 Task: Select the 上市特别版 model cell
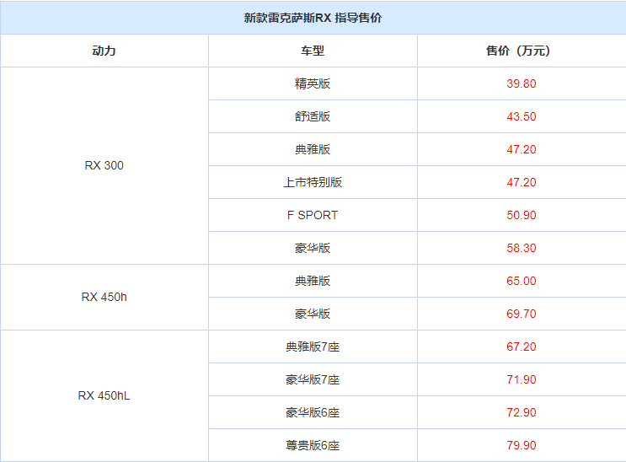point(313,182)
